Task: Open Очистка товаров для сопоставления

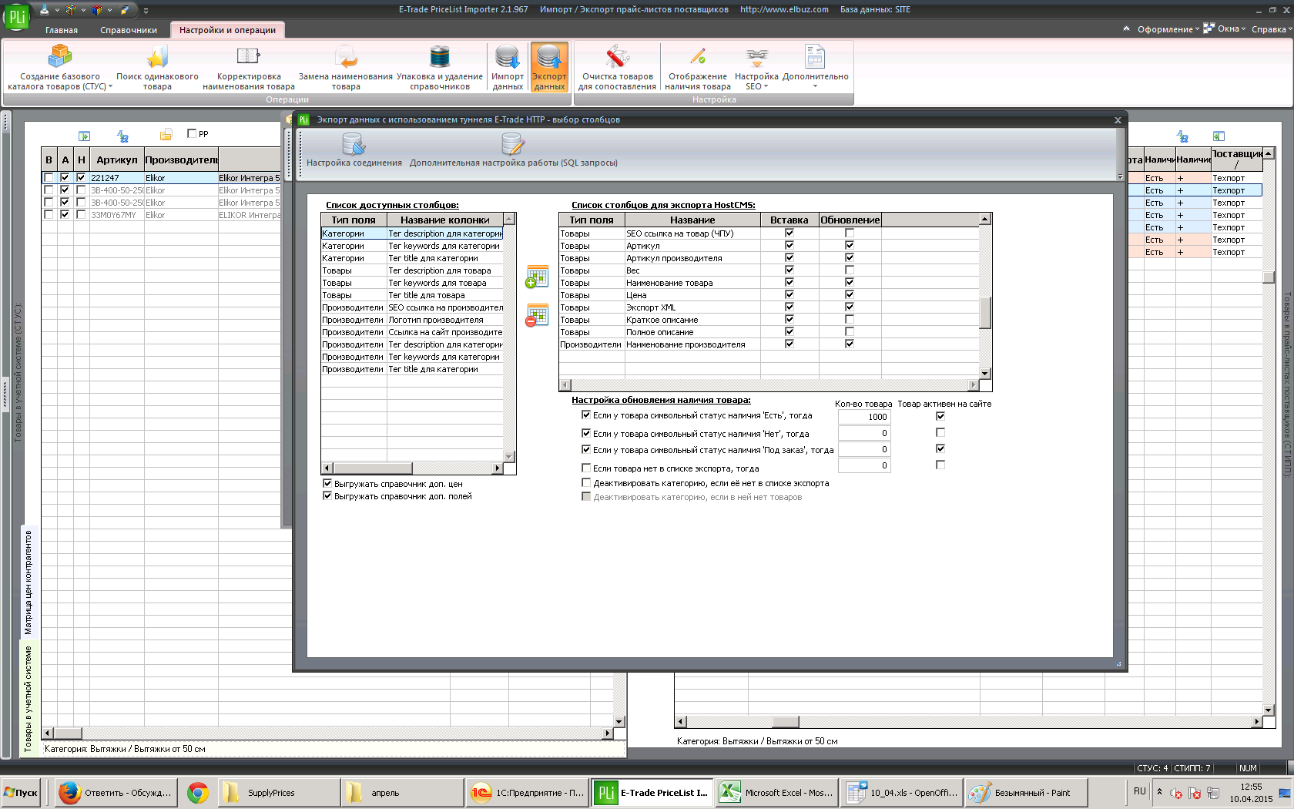Action: pyautogui.click(x=617, y=68)
